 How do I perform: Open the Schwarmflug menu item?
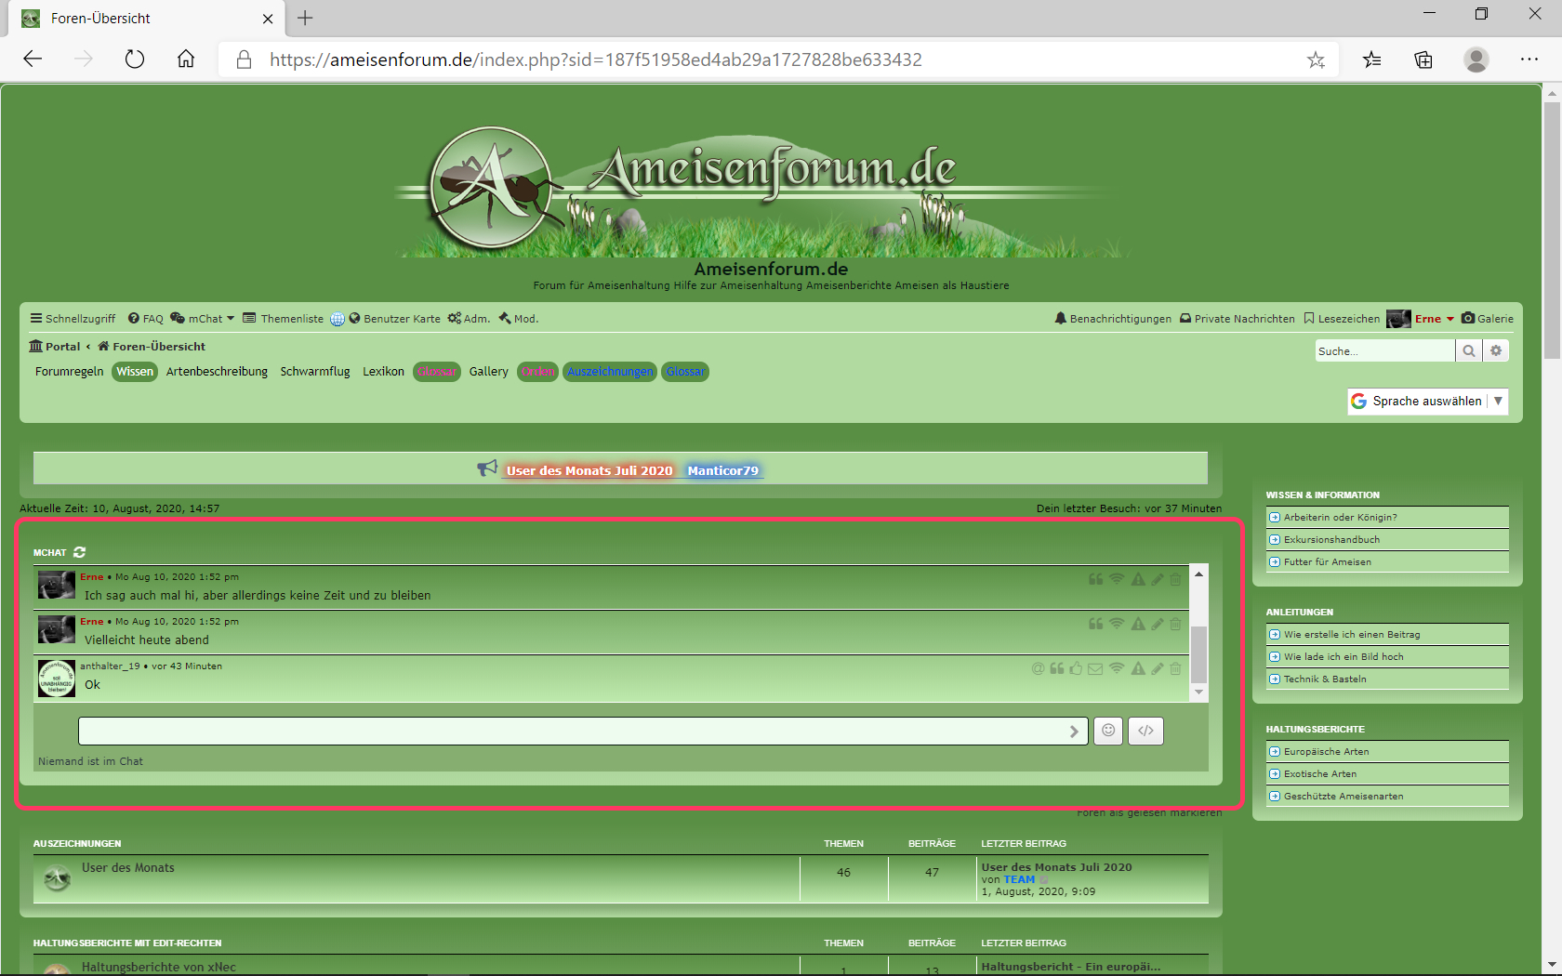pos(315,372)
